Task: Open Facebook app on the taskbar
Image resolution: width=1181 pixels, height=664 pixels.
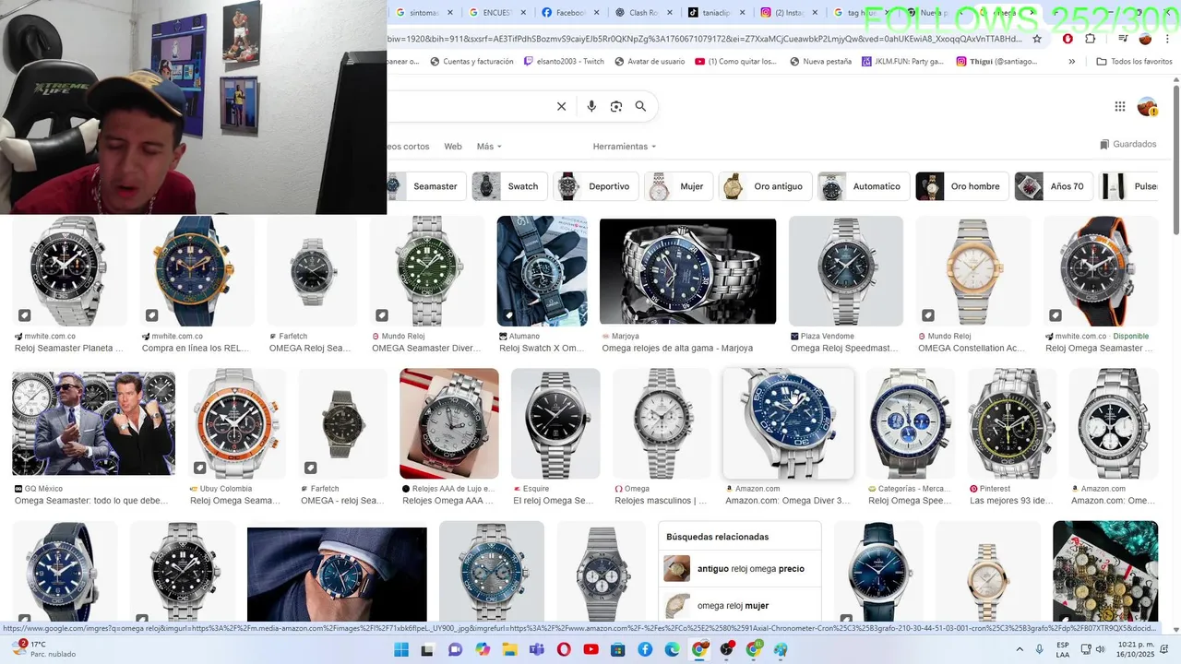Action: coord(645,649)
